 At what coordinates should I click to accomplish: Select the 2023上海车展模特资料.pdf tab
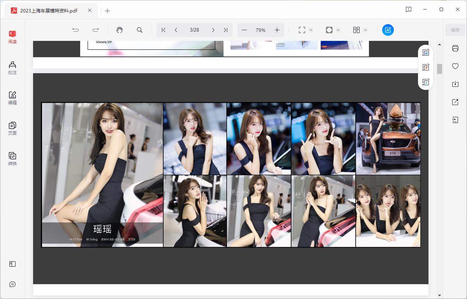pos(51,11)
